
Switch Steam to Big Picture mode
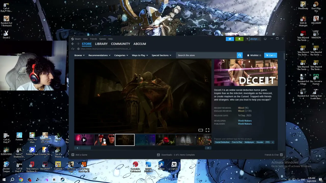pyautogui.click(x=265, y=39)
